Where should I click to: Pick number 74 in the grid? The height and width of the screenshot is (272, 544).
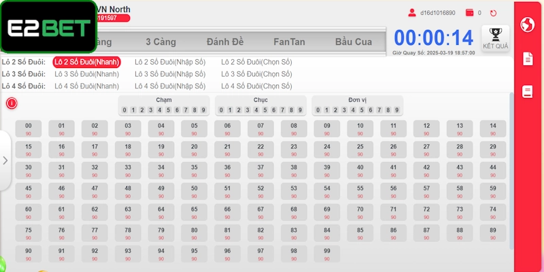tap(493, 212)
